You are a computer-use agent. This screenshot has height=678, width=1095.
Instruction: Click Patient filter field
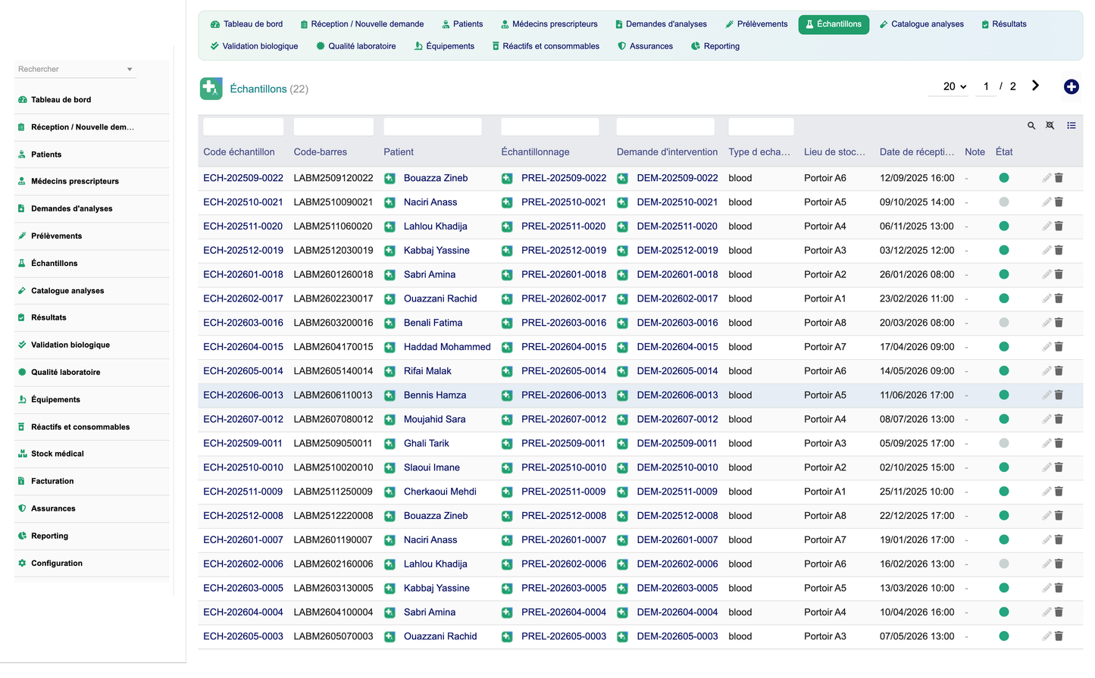[x=433, y=127]
